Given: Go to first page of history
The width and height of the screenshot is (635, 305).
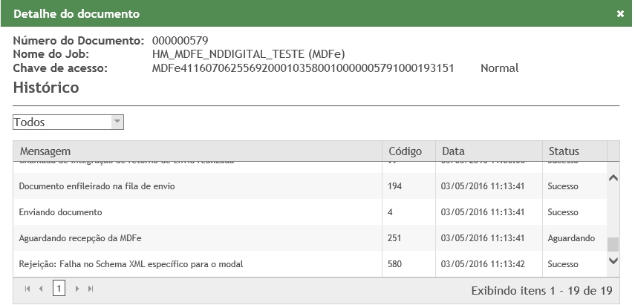Looking at the screenshot, I should pyautogui.click(x=27, y=289).
